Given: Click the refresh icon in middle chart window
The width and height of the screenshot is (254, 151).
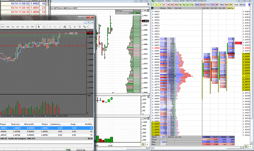Looking at the screenshot, I should 143,145.
